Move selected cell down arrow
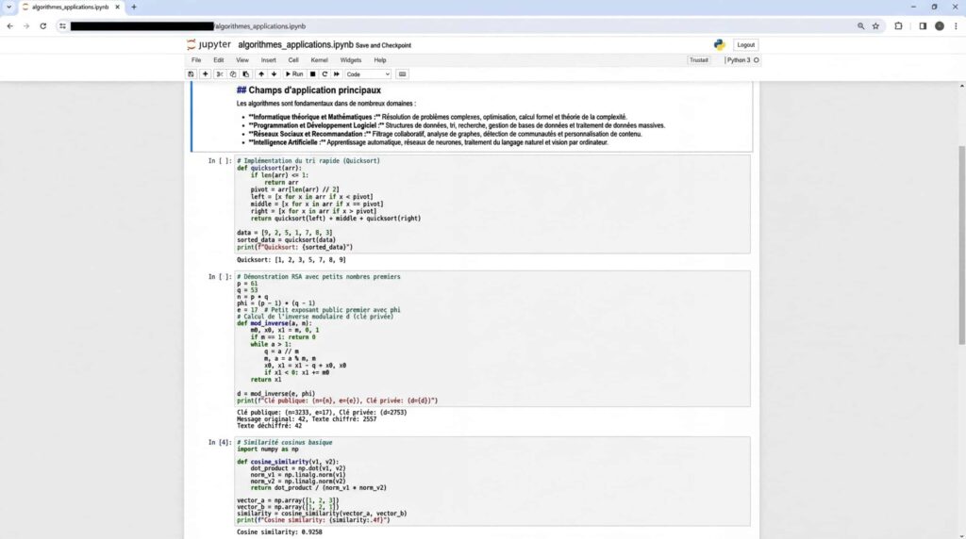This screenshot has height=539, width=966. click(274, 74)
